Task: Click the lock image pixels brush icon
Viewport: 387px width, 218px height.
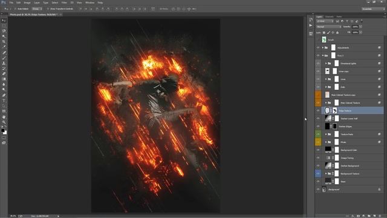Action: click(328, 33)
